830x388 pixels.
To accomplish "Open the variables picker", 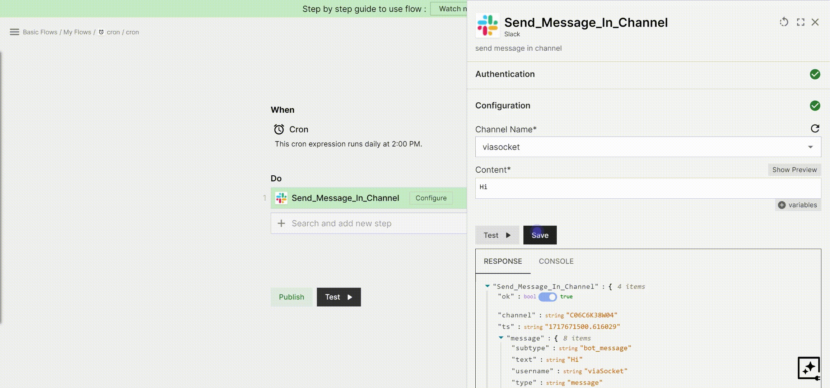I will click(x=797, y=205).
